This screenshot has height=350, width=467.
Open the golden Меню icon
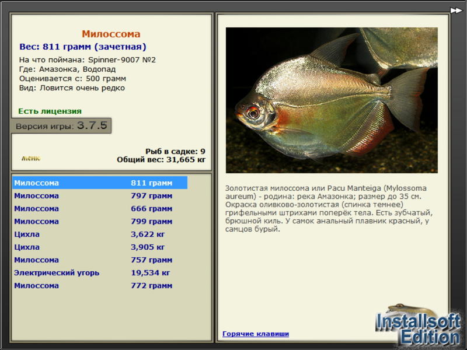31,158
